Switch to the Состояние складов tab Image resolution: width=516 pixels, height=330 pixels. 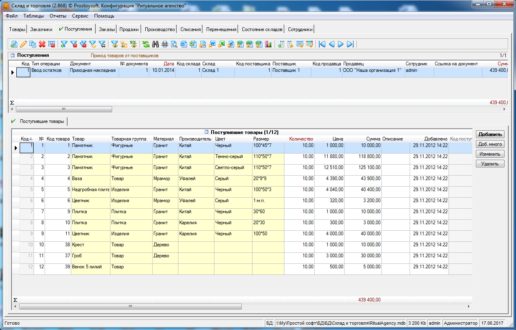(x=262, y=29)
